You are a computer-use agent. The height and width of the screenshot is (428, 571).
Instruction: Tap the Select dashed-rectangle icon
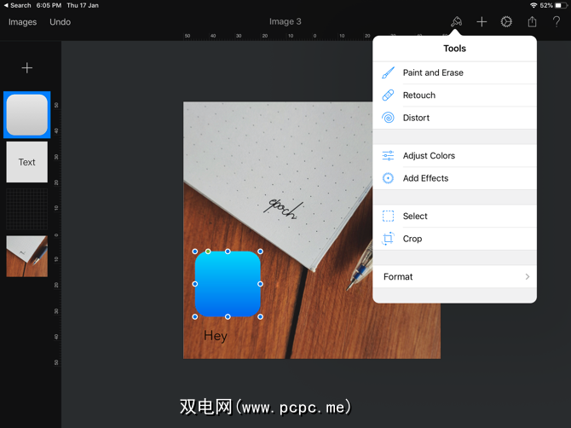[x=388, y=216]
